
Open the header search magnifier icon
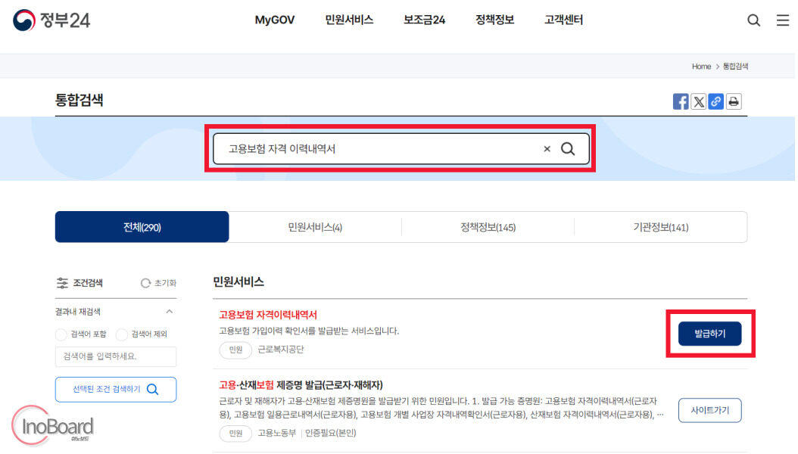tap(753, 20)
